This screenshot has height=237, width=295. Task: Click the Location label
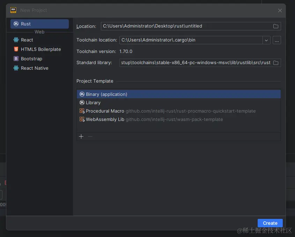point(86,26)
